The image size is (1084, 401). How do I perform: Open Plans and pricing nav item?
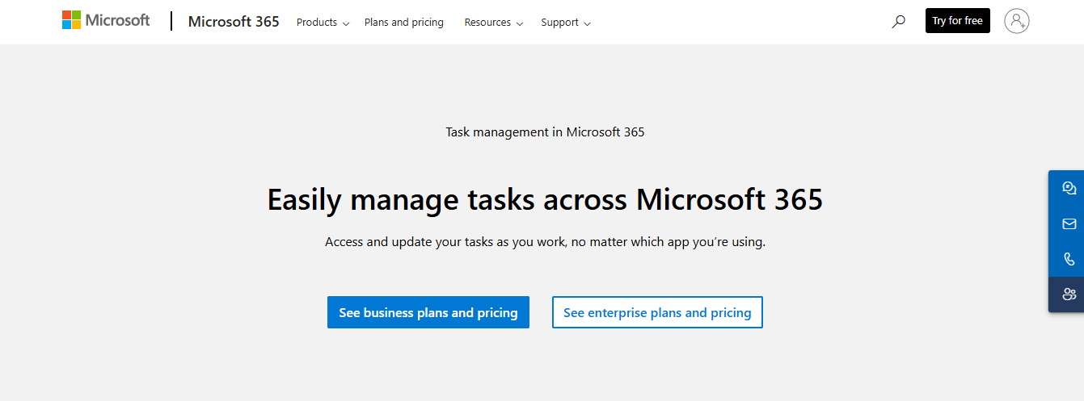(404, 23)
